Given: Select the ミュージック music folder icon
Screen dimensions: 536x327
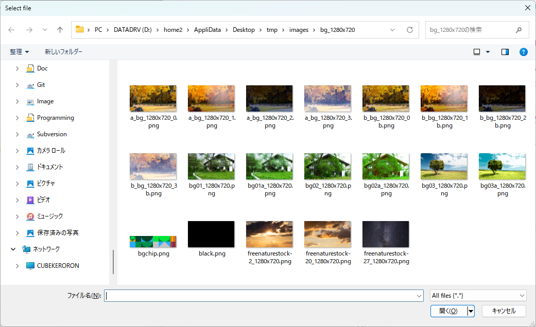Looking at the screenshot, I should point(30,216).
